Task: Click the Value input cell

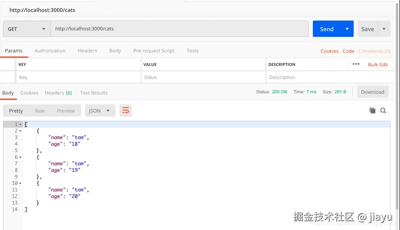Action: pyautogui.click(x=203, y=77)
